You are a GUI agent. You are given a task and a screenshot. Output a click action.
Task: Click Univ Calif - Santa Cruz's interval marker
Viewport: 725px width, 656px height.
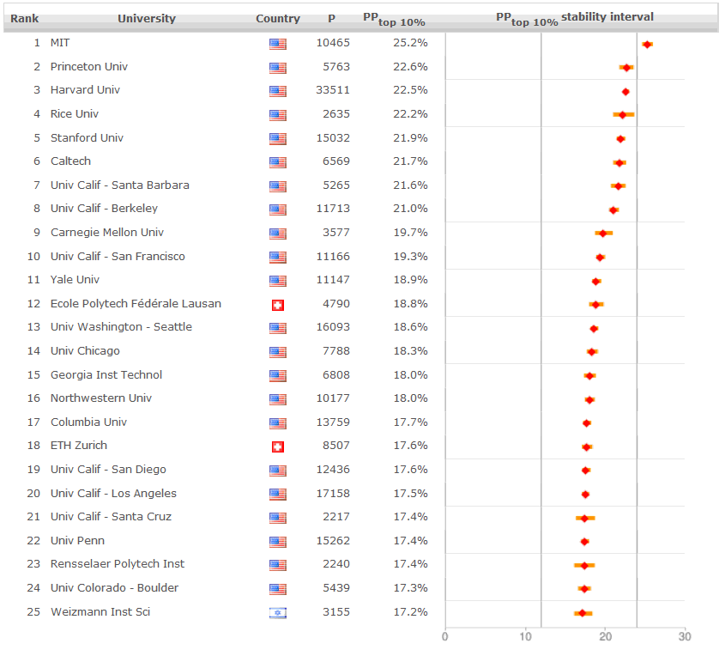584,519
